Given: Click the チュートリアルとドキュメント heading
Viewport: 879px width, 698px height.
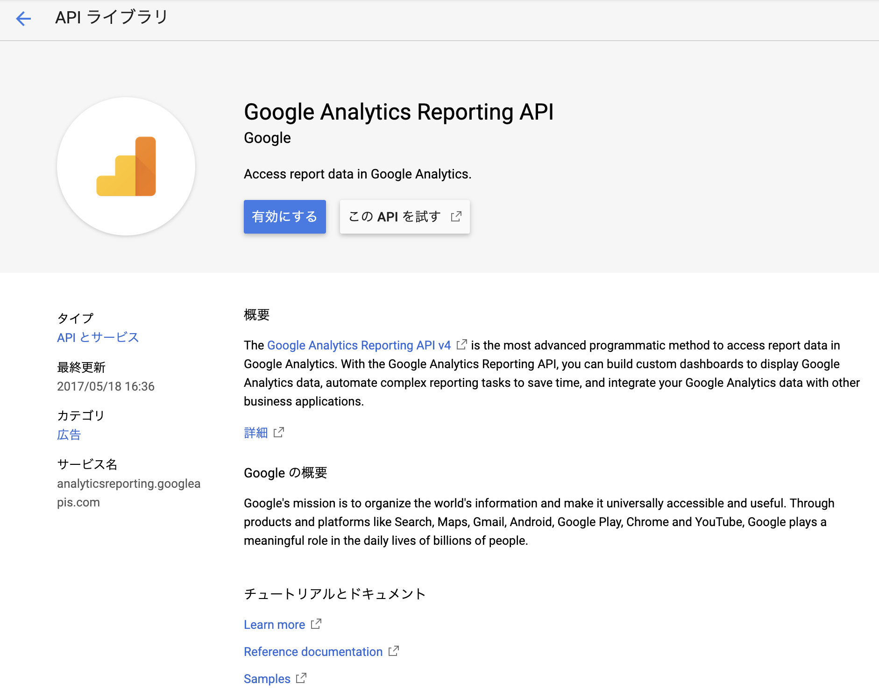Looking at the screenshot, I should 335,594.
